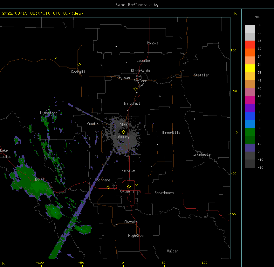
Task: Select the yellow diamond marker above the Calgary label
Action: [129, 187]
